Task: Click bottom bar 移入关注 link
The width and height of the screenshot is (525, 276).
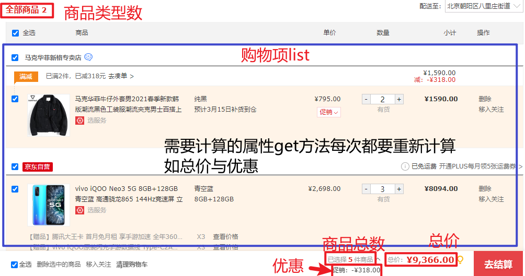Action: [x=98, y=265]
